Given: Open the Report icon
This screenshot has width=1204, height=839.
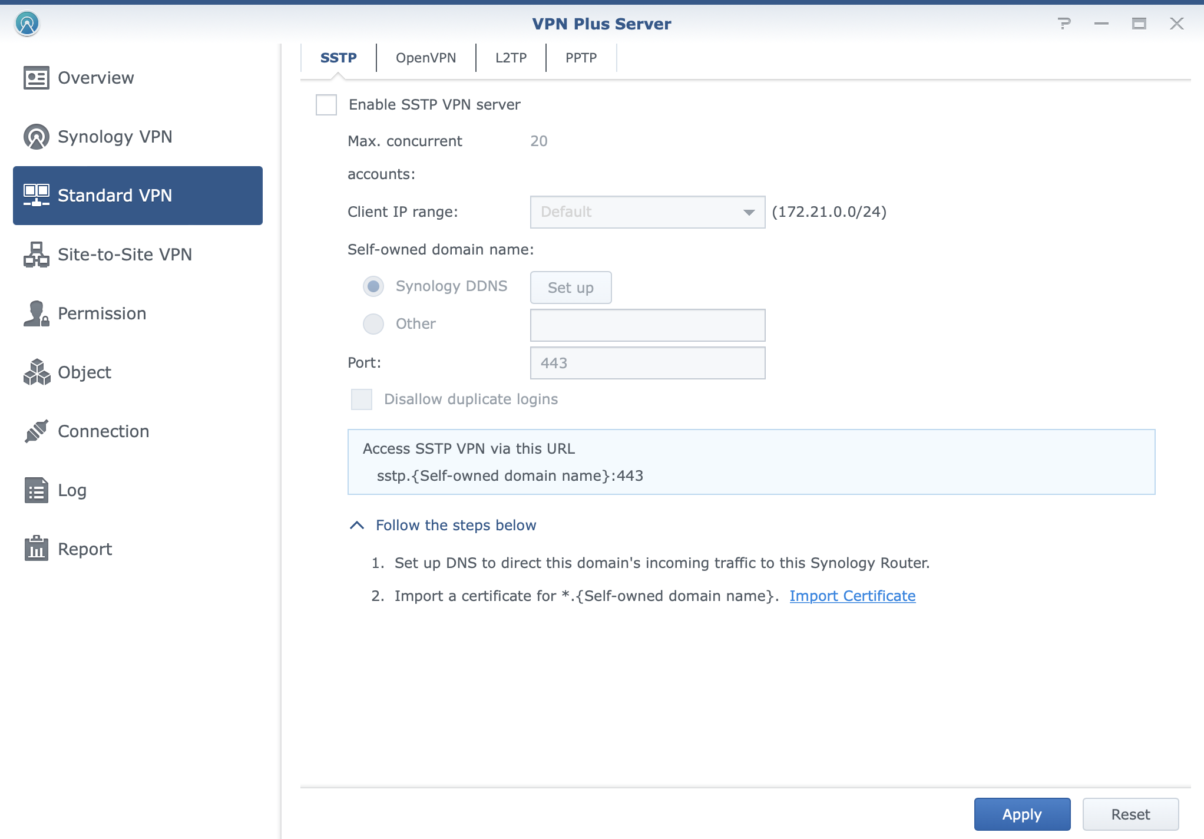Looking at the screenshot, I should click(x=36, y=549).
